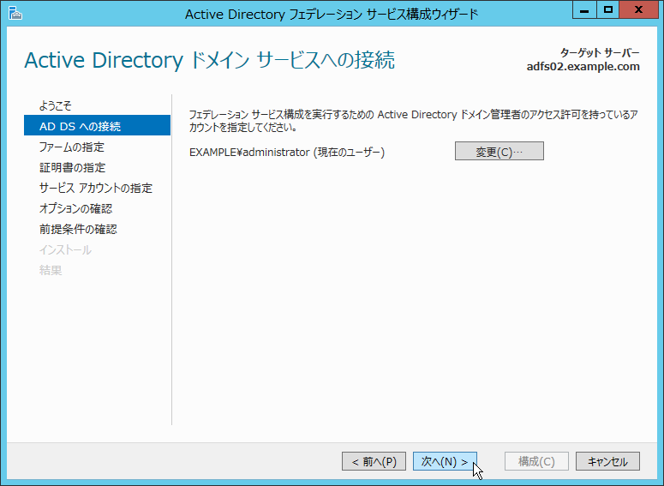Minimize the wizard window

pyautogui.click(x=584, y=10)
